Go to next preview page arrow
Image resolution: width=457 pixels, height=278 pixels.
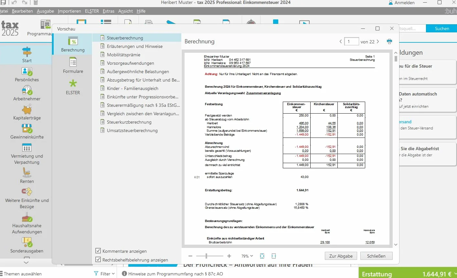point(377,41)
